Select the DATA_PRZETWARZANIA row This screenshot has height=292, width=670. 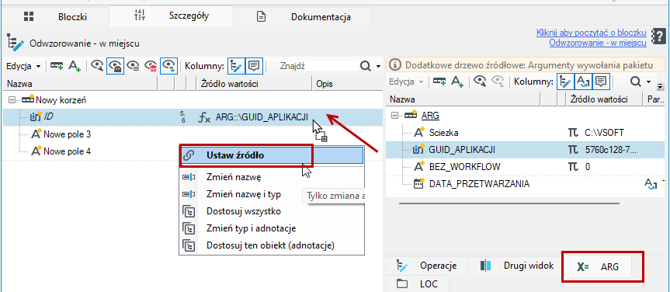(x=526, y=184)
